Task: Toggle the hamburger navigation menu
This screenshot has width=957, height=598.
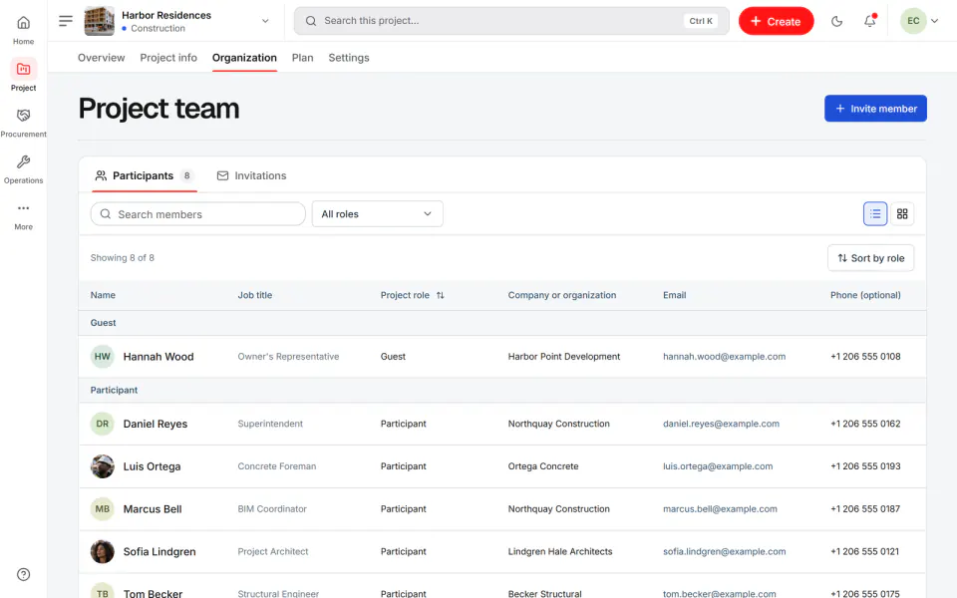Action: [x=66, y=21]
